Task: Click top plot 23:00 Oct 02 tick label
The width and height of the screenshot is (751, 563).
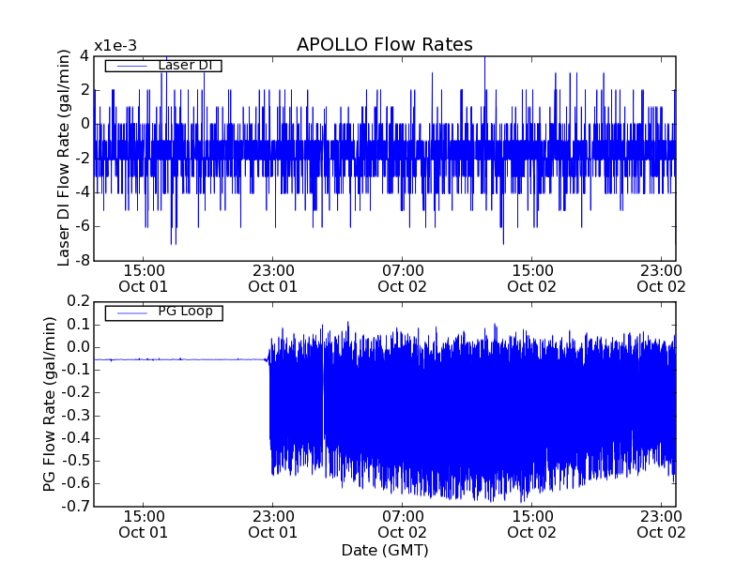Action: coord(661,279)
